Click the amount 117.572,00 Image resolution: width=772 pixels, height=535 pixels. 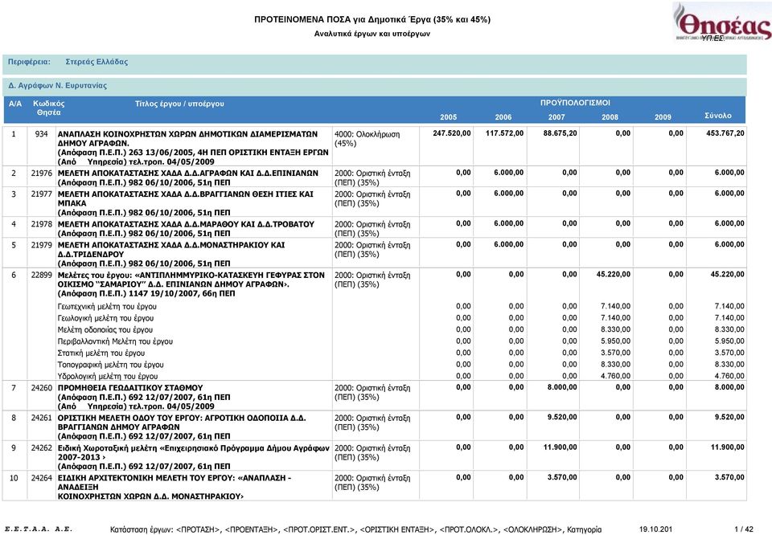(x=505, y=133)
